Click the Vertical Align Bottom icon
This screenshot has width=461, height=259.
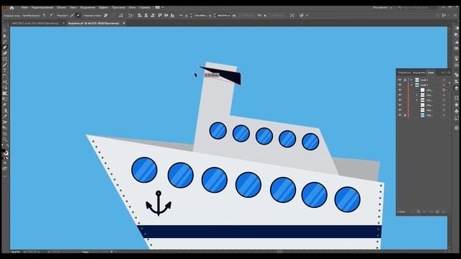point(173,15)
